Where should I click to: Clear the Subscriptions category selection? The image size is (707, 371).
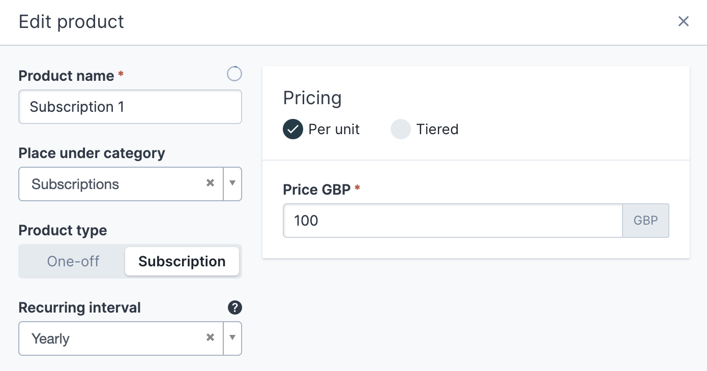click(x=210, y=183)
